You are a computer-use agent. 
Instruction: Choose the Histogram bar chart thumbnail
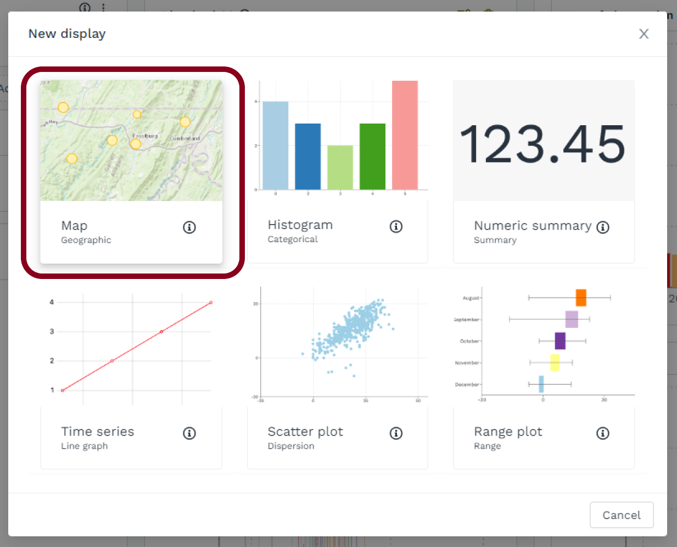(x=338, y=137)
